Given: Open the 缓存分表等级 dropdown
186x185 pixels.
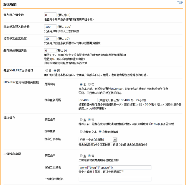Looking at the screenshot, I should [x=98, y=140].
